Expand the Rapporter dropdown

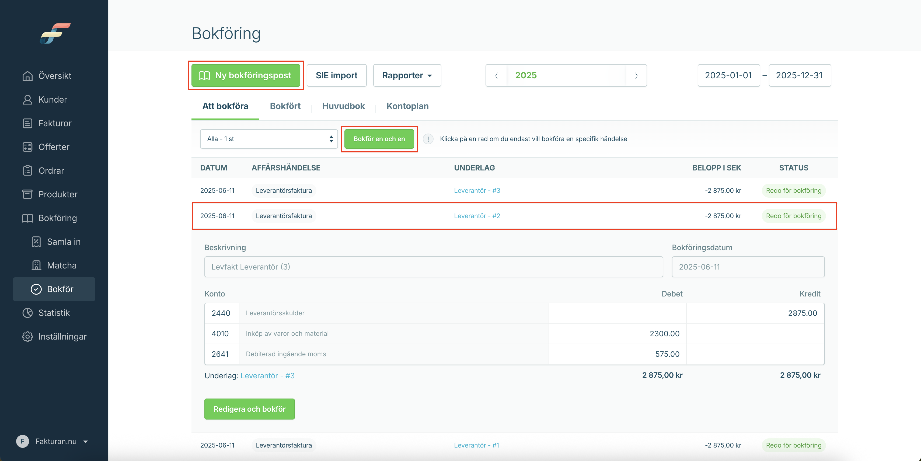click(407, 75)
